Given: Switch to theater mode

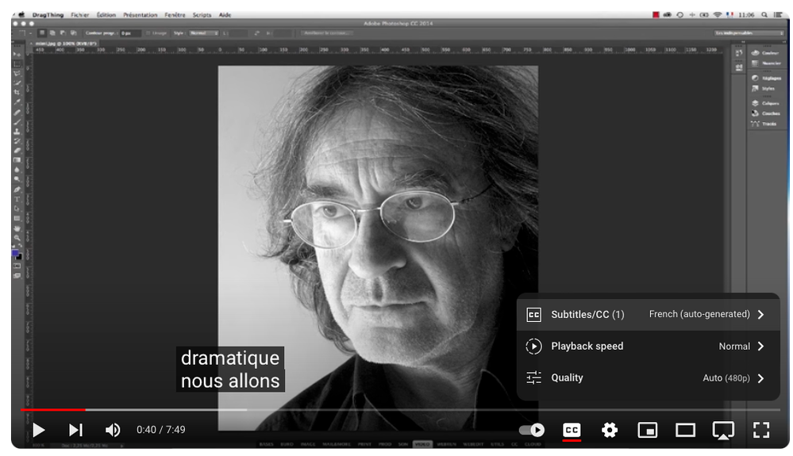Looking at the screenshot, I should (x=685, y=430).
